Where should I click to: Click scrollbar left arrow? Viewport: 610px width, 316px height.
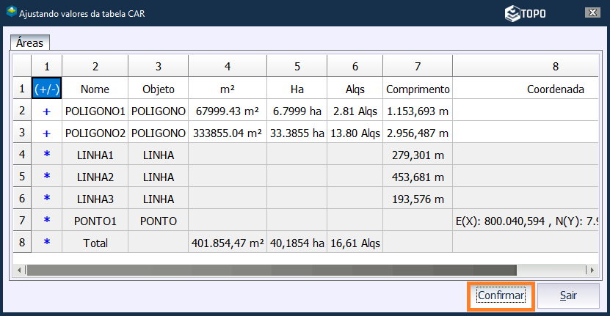pos(21,270)
